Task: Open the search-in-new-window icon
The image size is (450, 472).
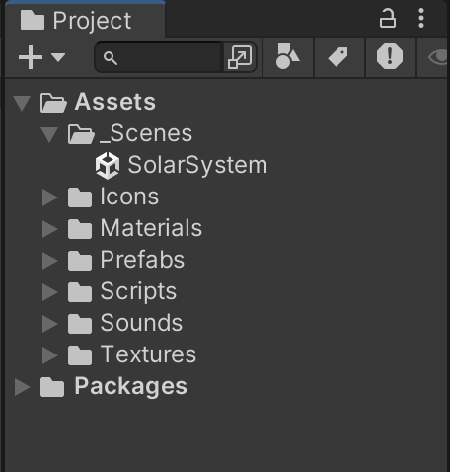Action: click(x=240, y=57)
